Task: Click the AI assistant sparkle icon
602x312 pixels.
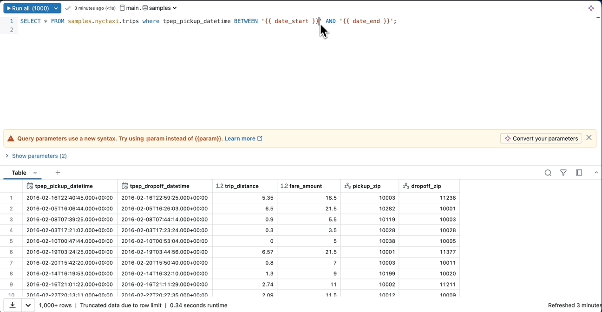Action: tap(591, 8)
